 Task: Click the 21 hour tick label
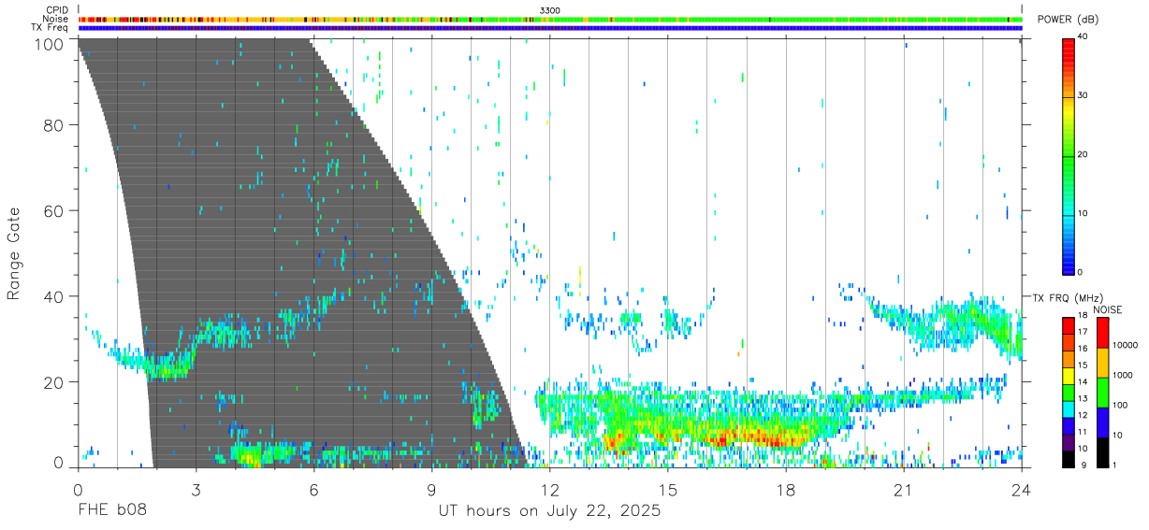904,490
